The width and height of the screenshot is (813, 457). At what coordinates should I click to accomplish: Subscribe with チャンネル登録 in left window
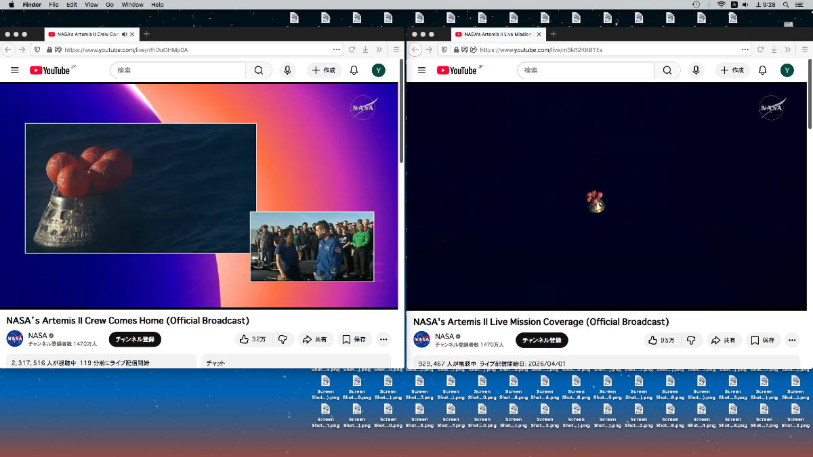(135, 339)
